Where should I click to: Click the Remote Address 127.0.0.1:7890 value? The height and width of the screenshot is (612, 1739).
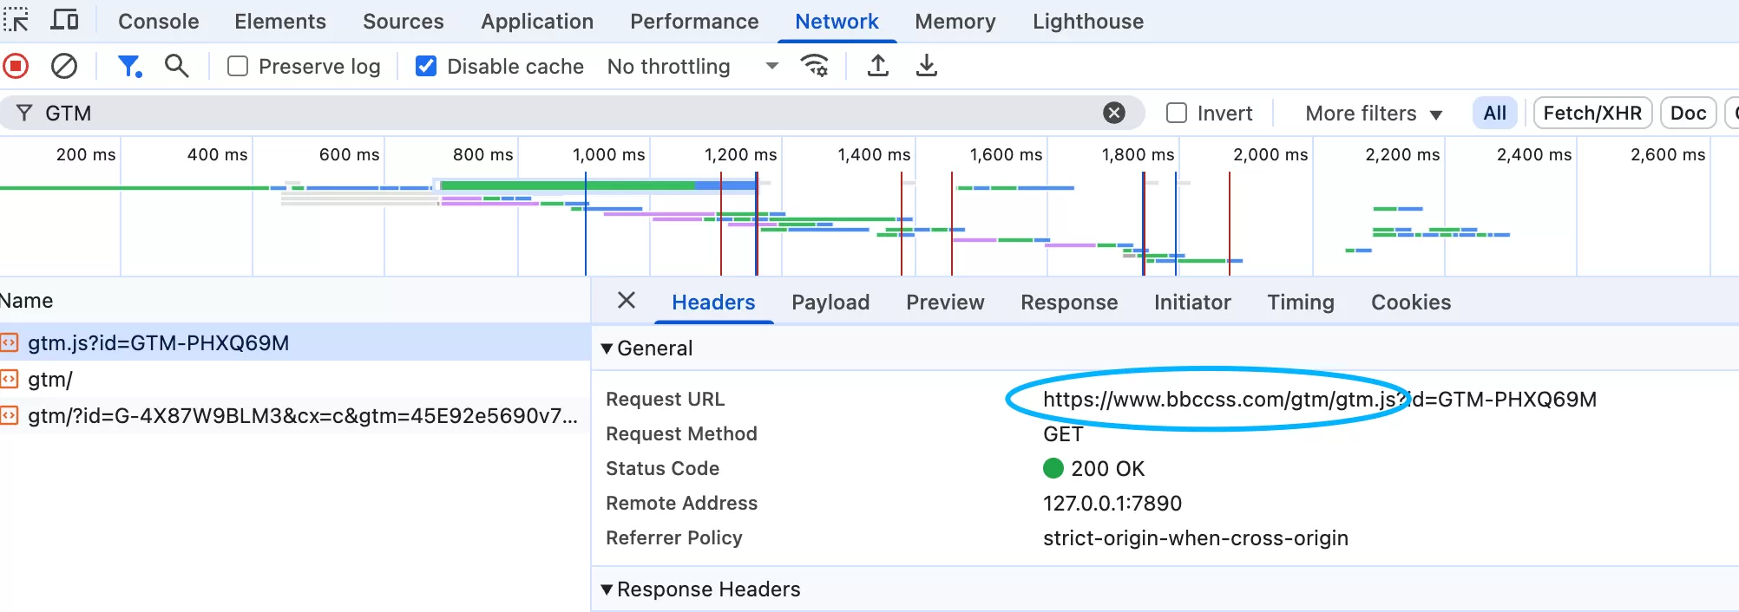click(1112, 503)
